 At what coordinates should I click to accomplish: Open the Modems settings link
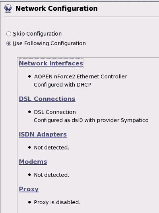tap(33, 162)
